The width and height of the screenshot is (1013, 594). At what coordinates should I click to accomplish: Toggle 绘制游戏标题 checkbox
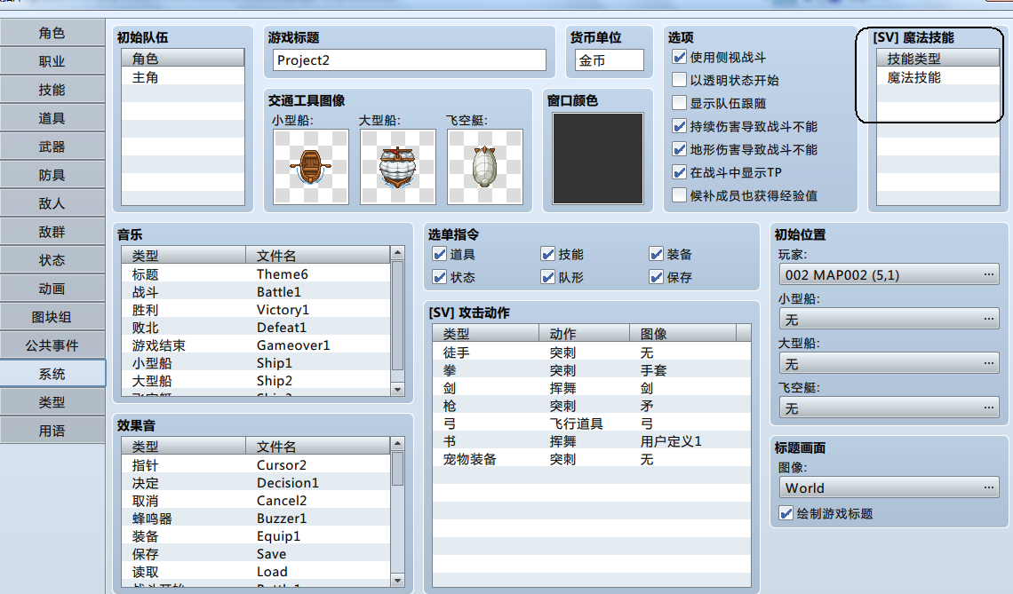(786, 513)
